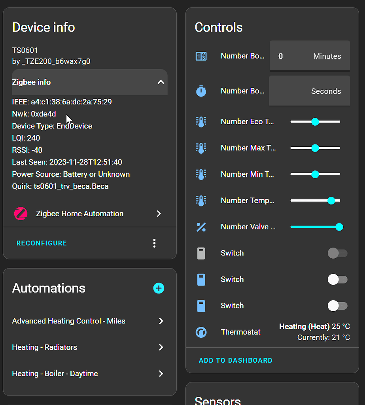The image size is (365, 405).
Task: Open Heating - Boiler - Daytime automation
Action: [90, 373]
